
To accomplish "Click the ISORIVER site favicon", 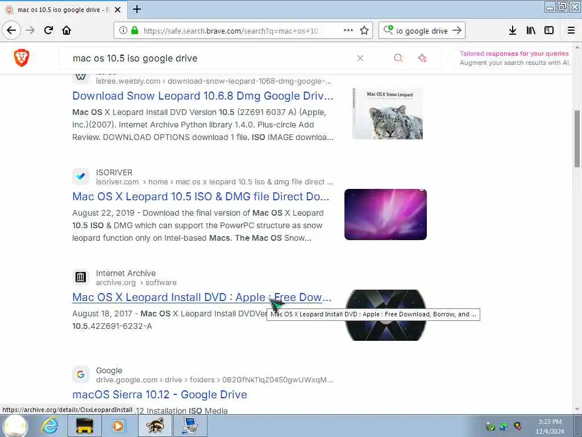I will click(x=81, y=176).
